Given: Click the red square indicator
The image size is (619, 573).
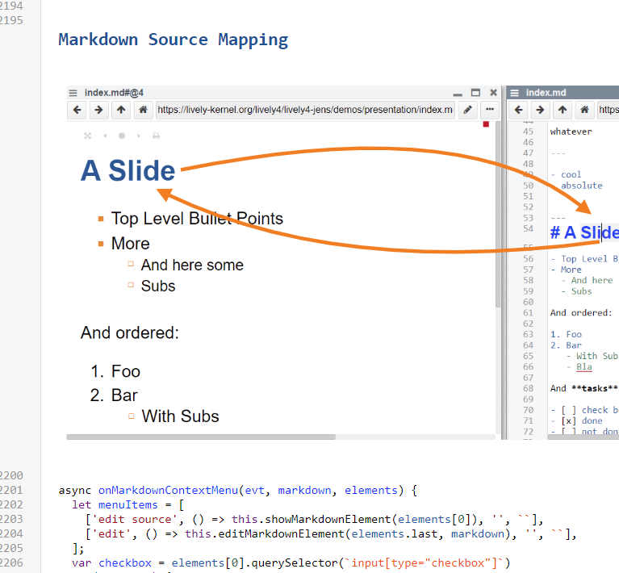Looking at the screenshot, I should tap(486, 124).
